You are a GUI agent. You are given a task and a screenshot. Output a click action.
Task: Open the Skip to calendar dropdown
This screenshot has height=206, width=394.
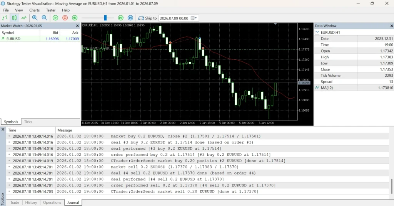[x=194, y=18]
